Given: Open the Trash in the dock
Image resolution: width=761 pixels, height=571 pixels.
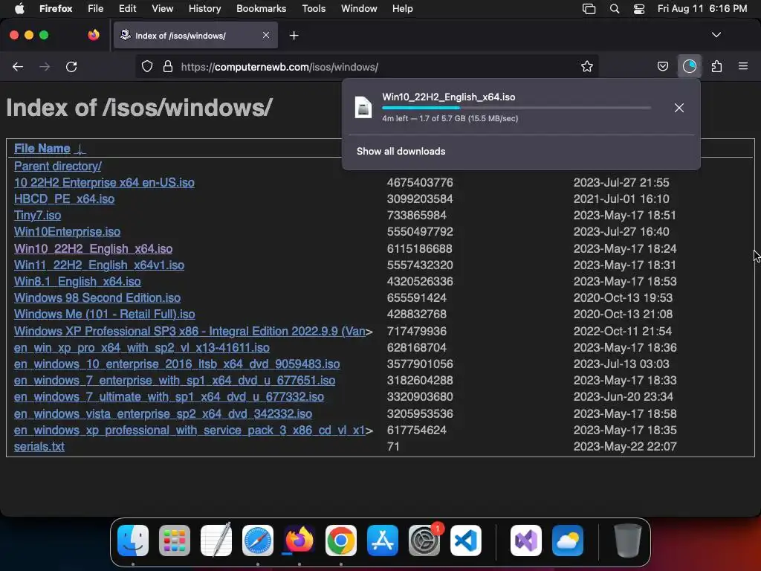Looking at the screenshot, I should tap(627, 541).
